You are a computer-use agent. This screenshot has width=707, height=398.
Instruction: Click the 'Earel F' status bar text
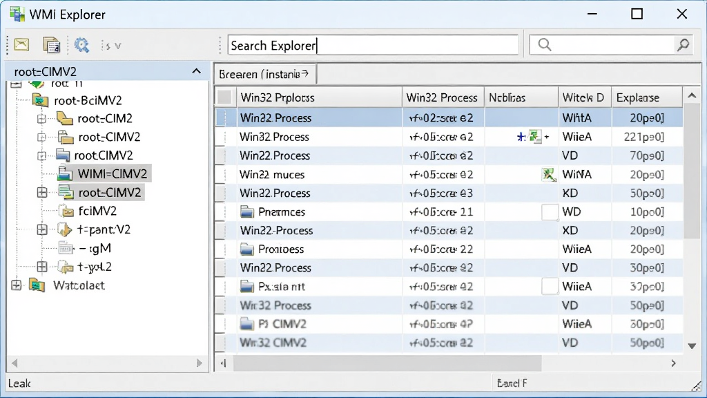point(512,383)
